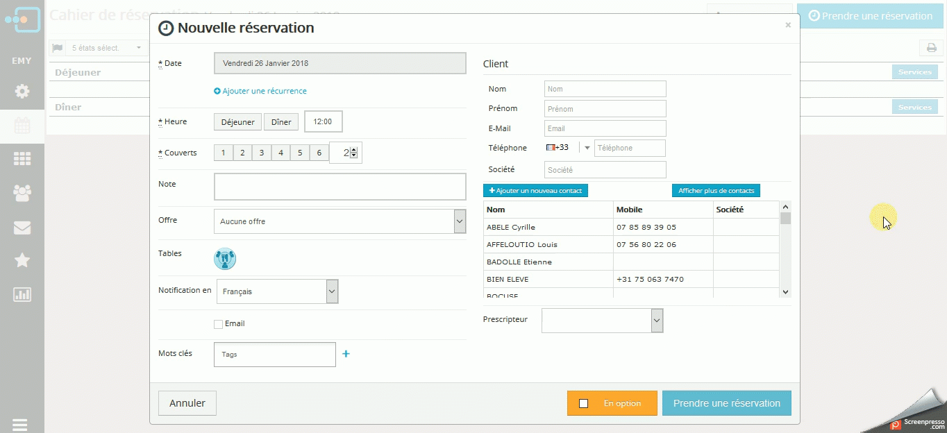Click the Ajouter une récurrence link
This screenshot has width=947, height=433.
click(260, 91)
